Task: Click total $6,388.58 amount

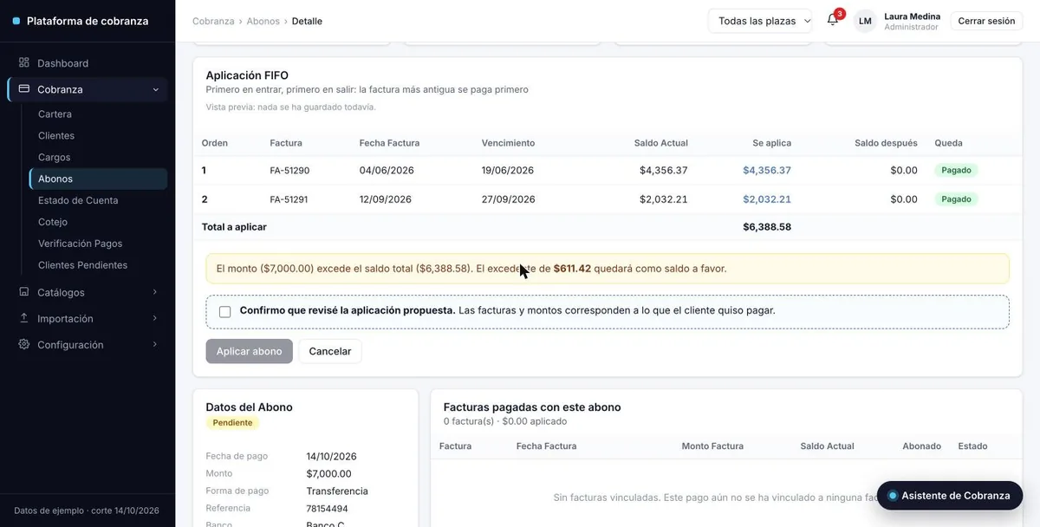Action: [x=767, y=227]
